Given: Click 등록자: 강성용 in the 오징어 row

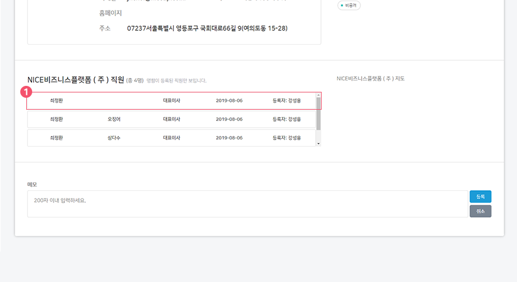Looking at the screenshot, I should click(286, 119).
